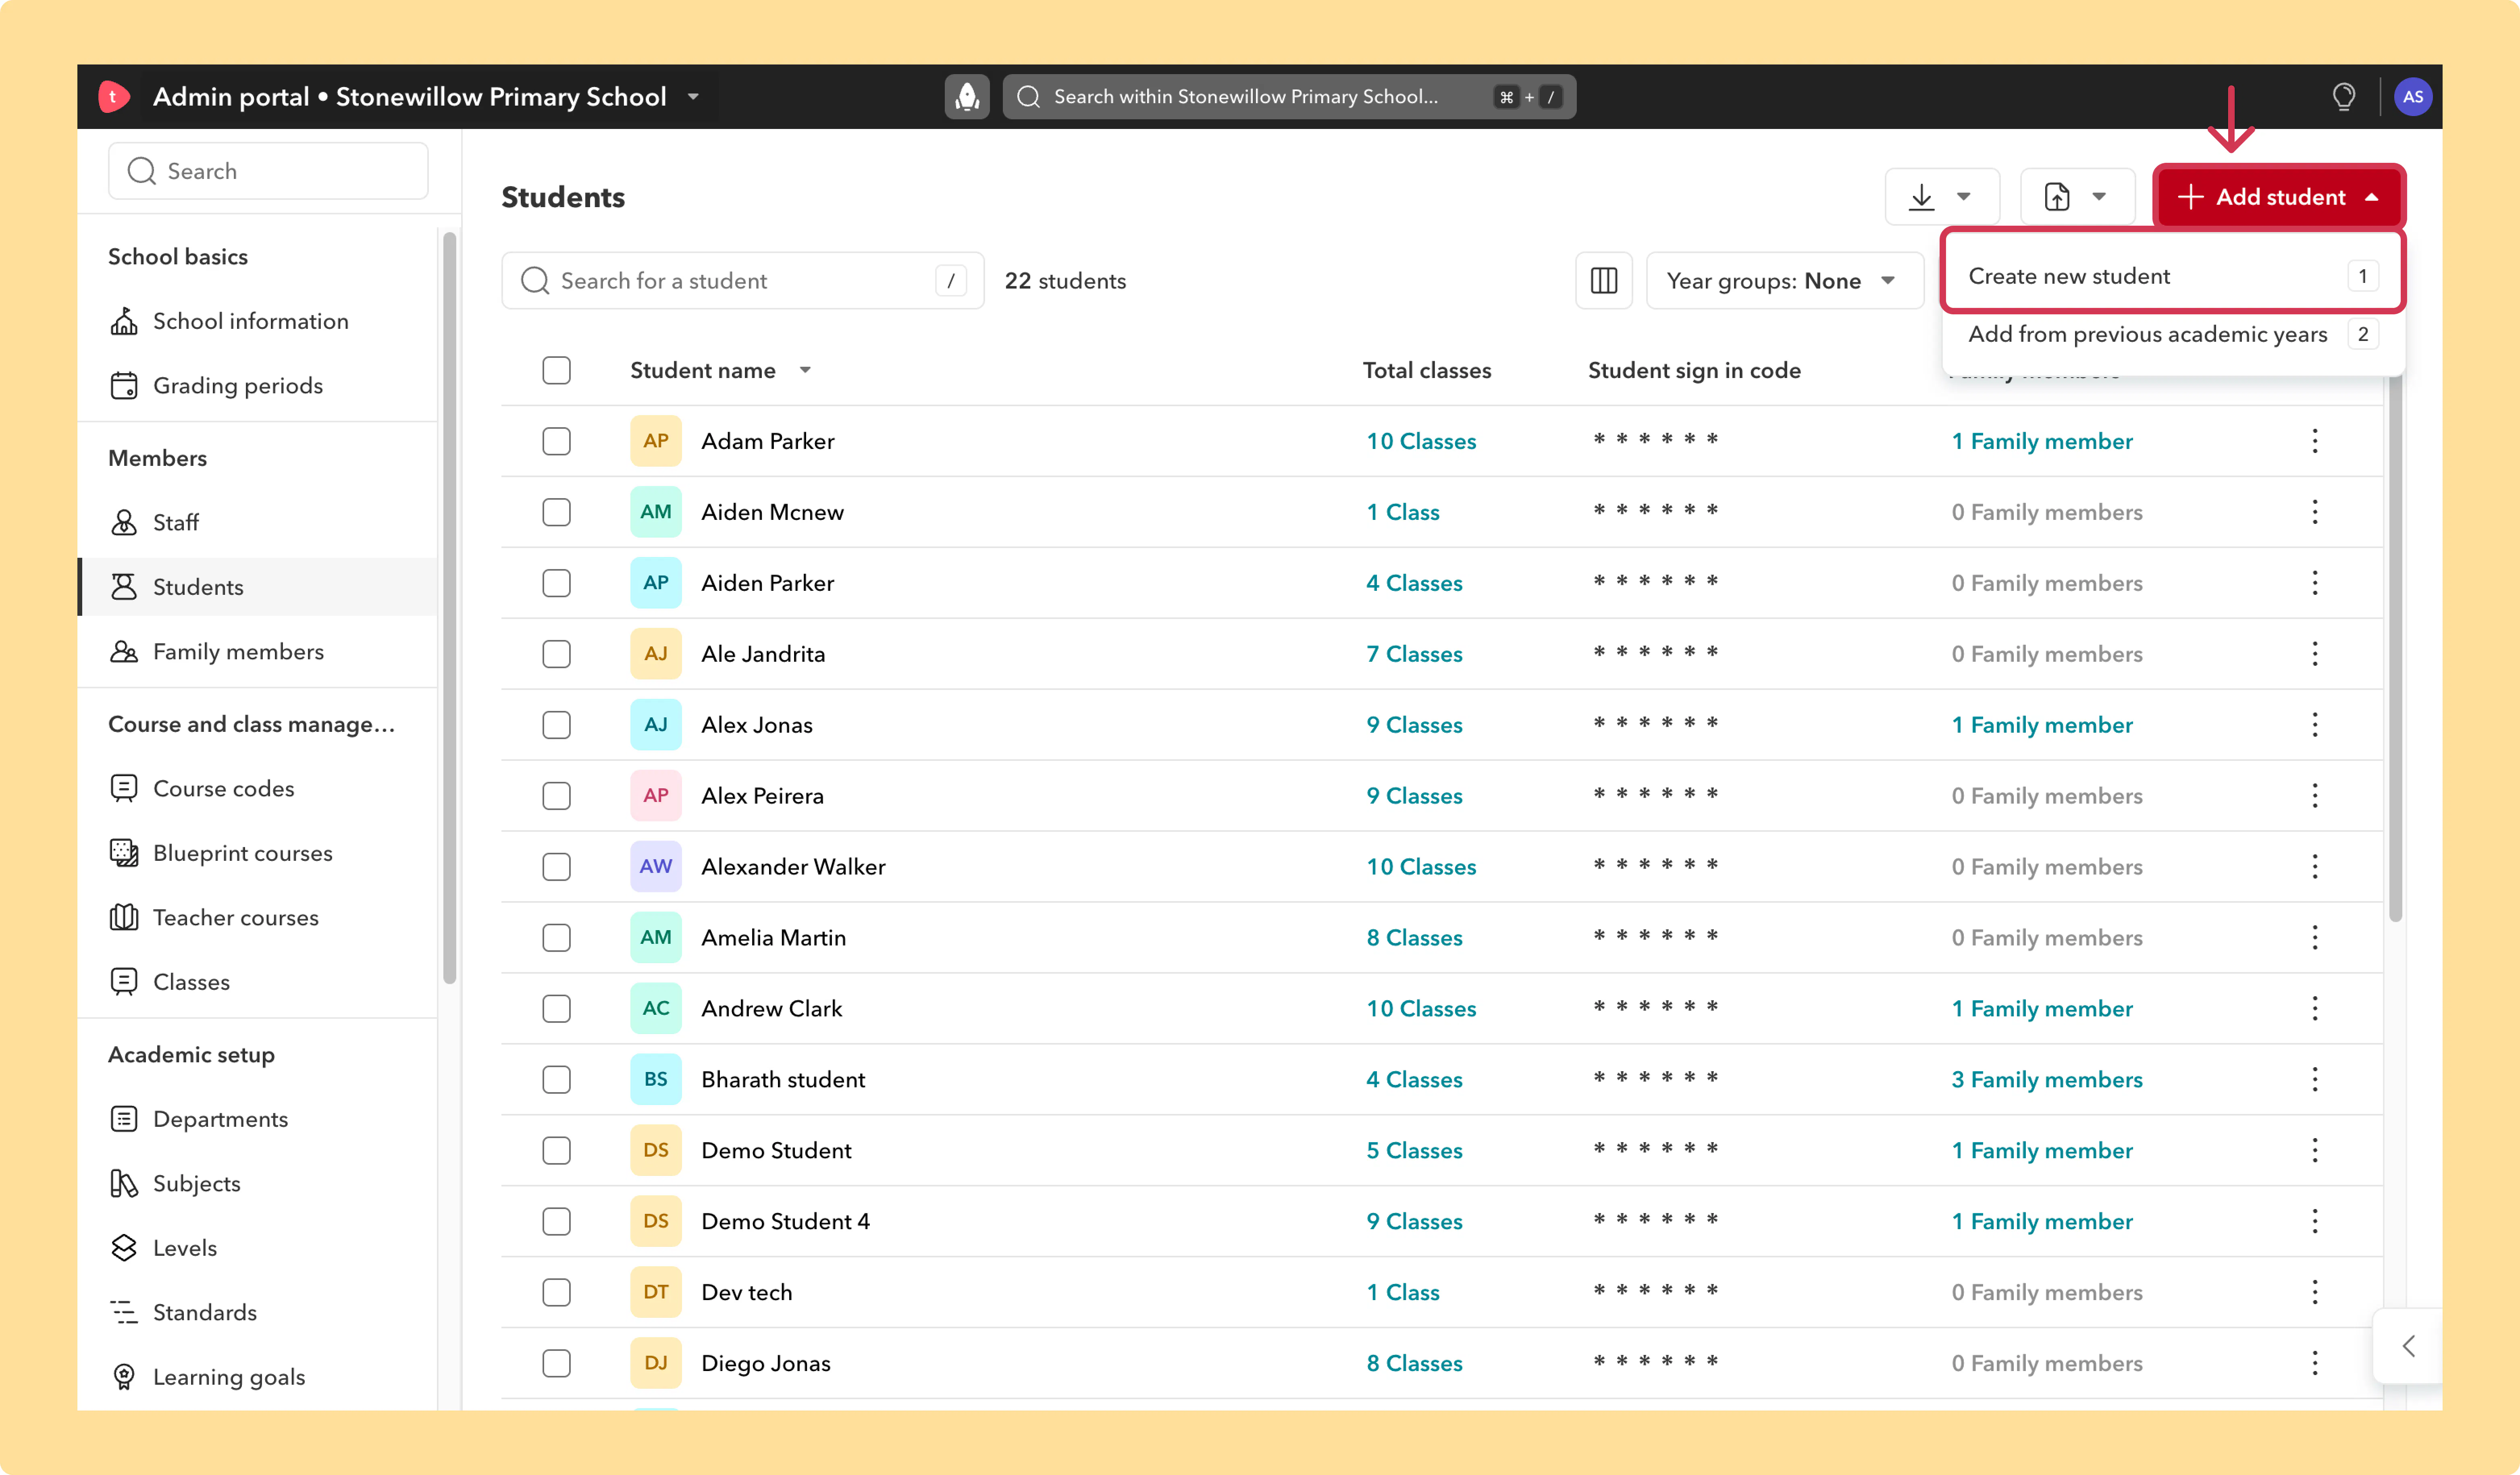Open more options for Ale Jandrita
The height and width of the screenshot is (1475, 2520).
point(2314,654)
